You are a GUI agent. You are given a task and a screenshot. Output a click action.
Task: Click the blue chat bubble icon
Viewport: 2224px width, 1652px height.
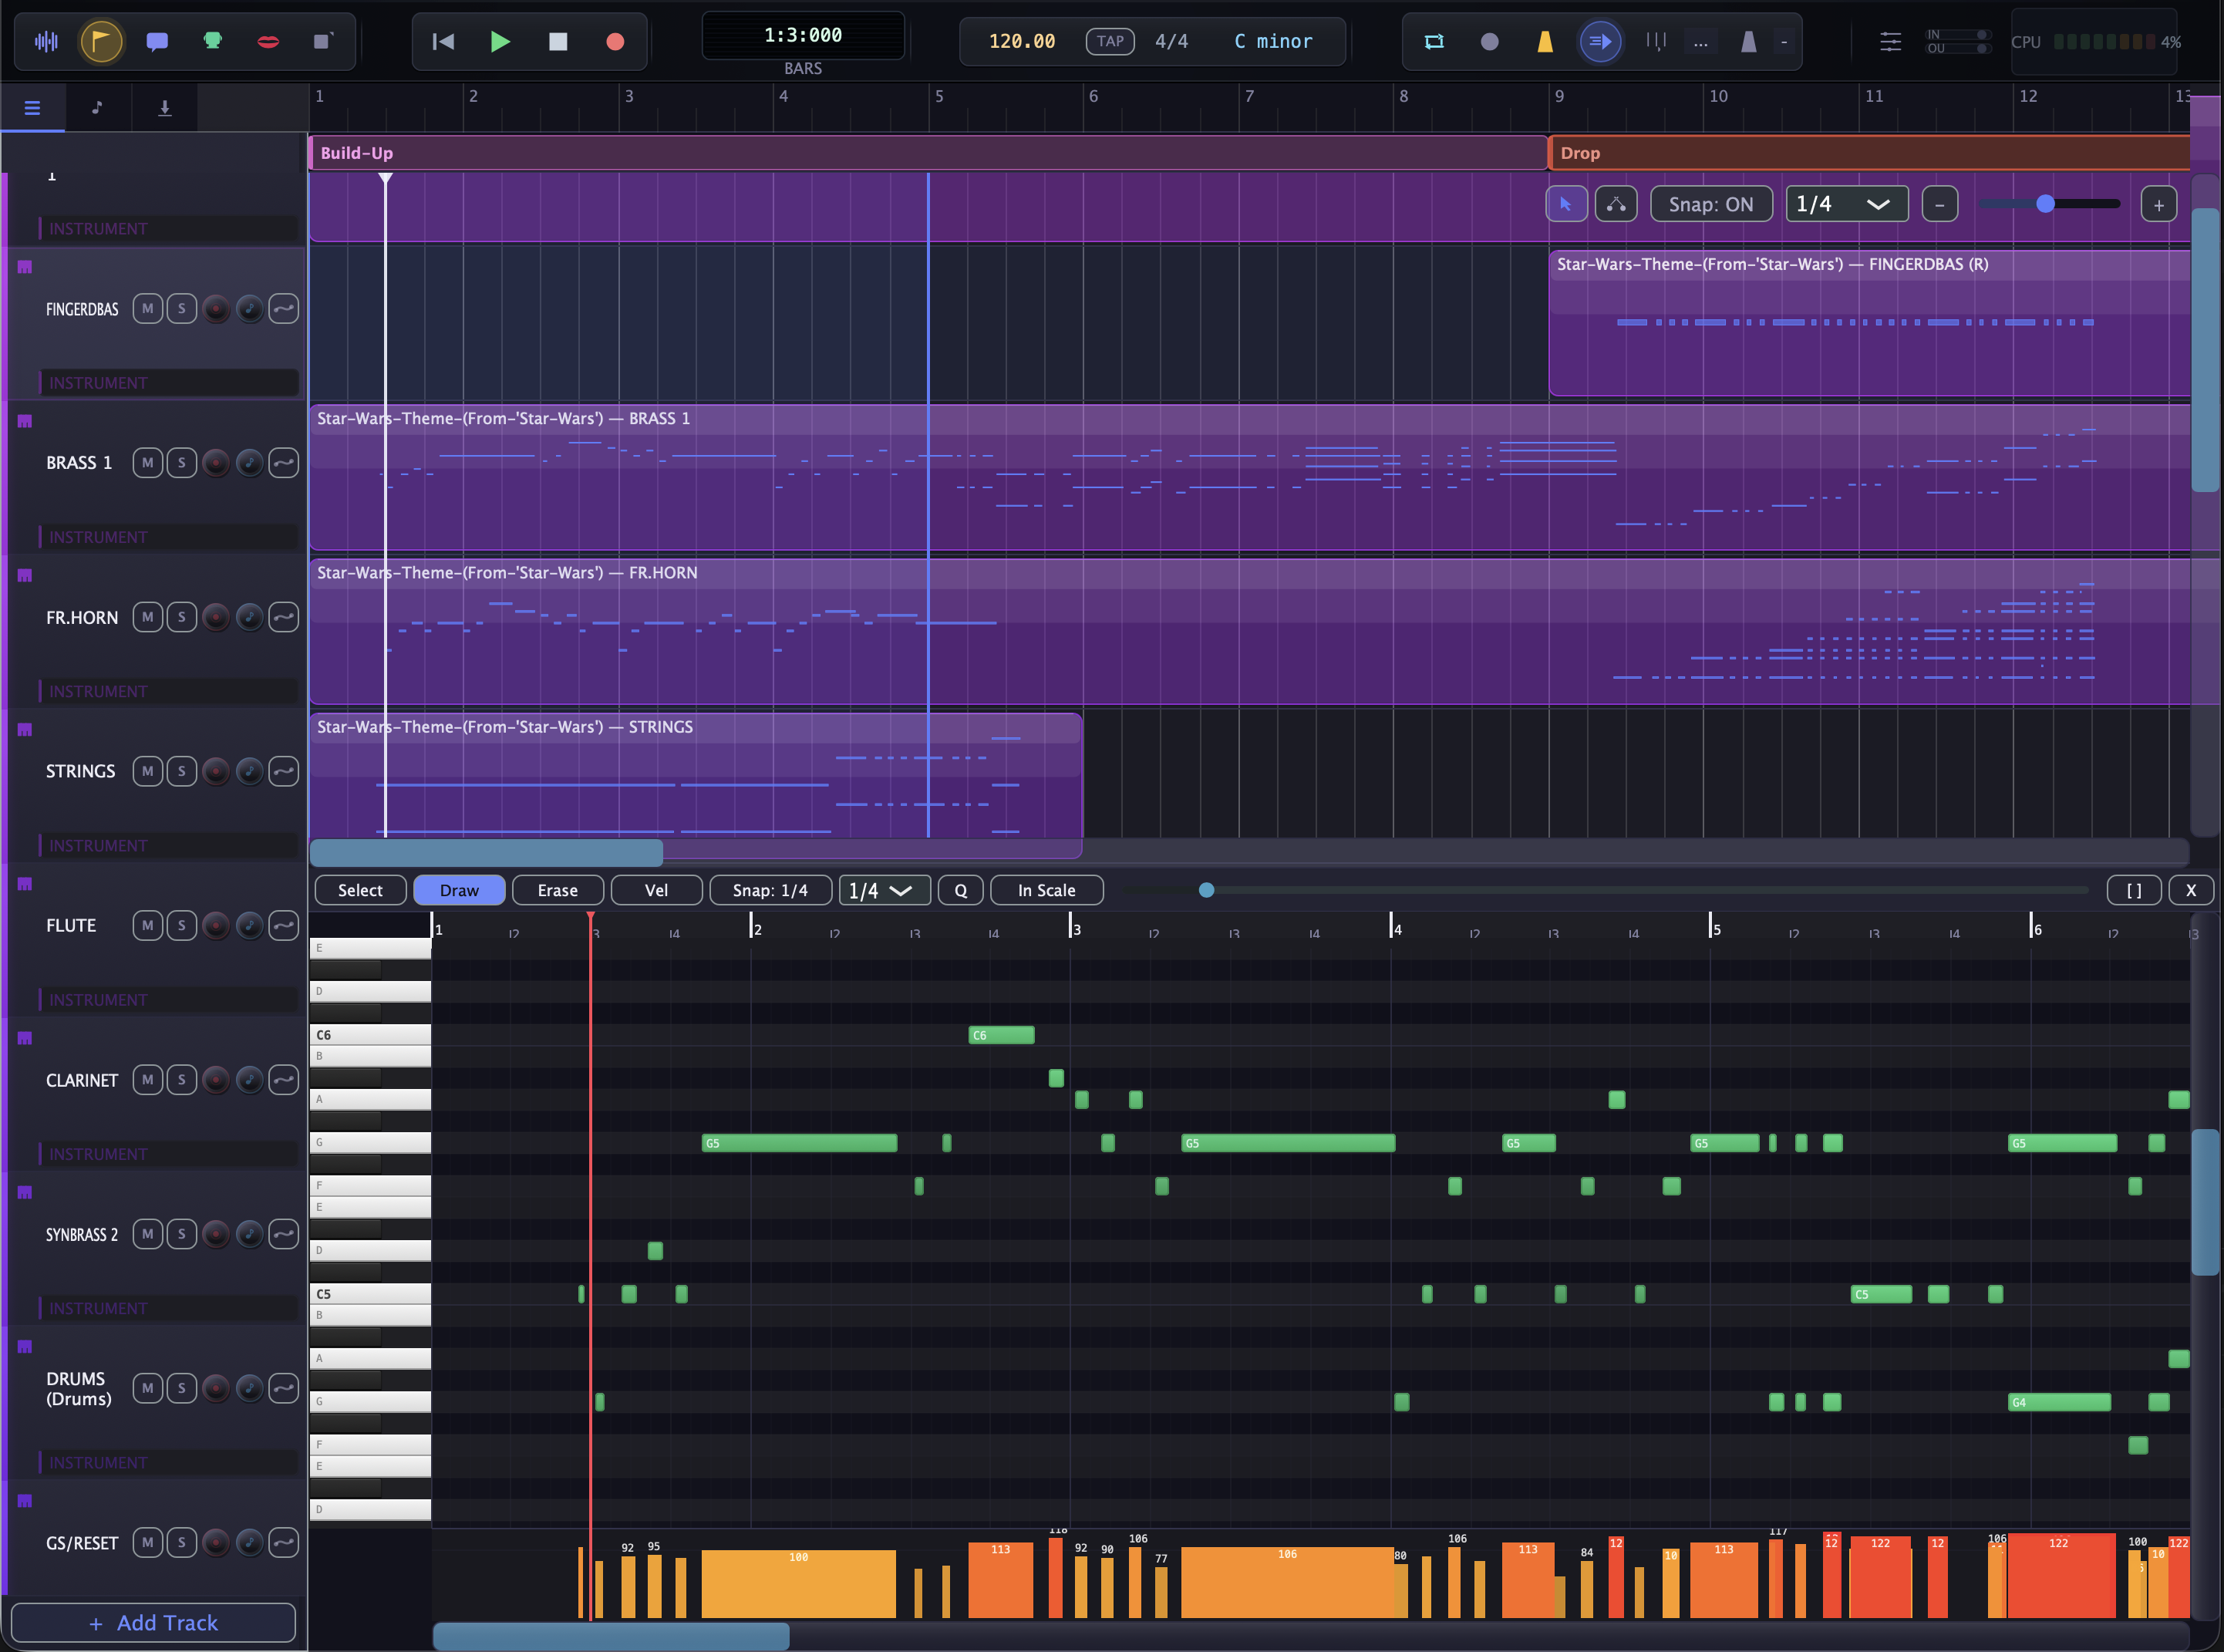pyautogui.click(x=156, y=41)
